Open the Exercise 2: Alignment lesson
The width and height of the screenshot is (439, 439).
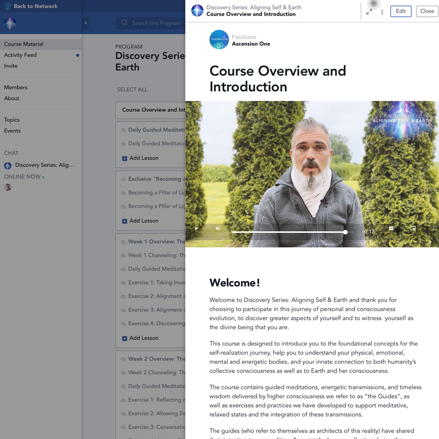156,296
